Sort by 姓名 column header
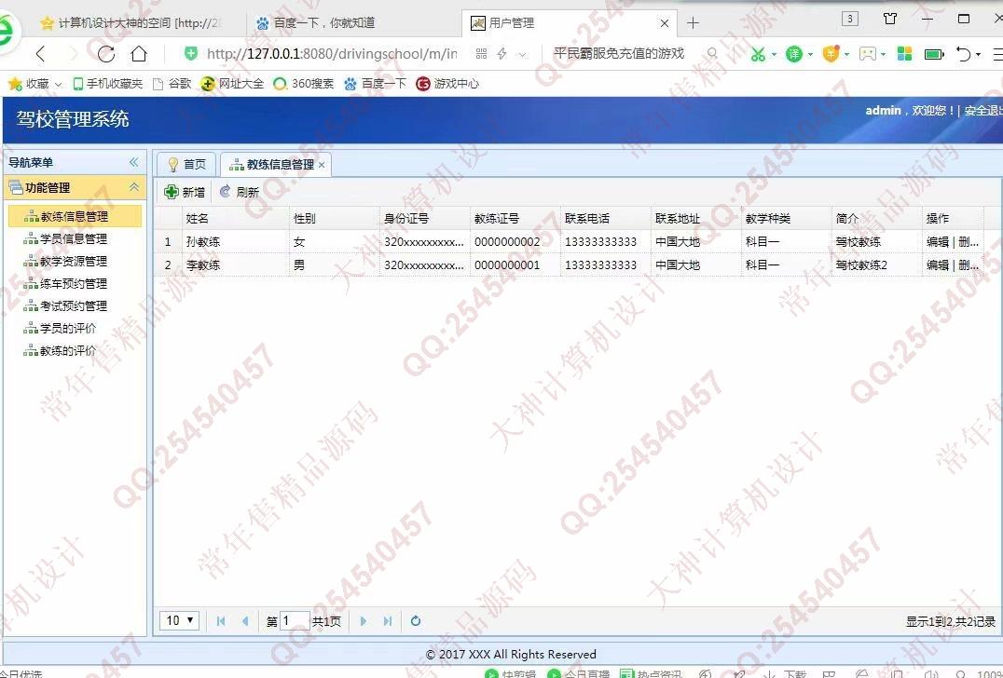The image size is (1003, 678). [x=198, y=219]
